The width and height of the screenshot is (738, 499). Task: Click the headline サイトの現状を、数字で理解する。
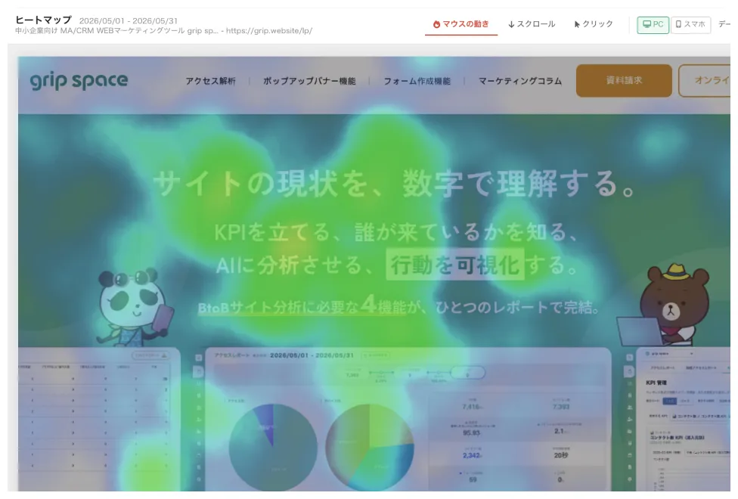click(x=395, y=183)
